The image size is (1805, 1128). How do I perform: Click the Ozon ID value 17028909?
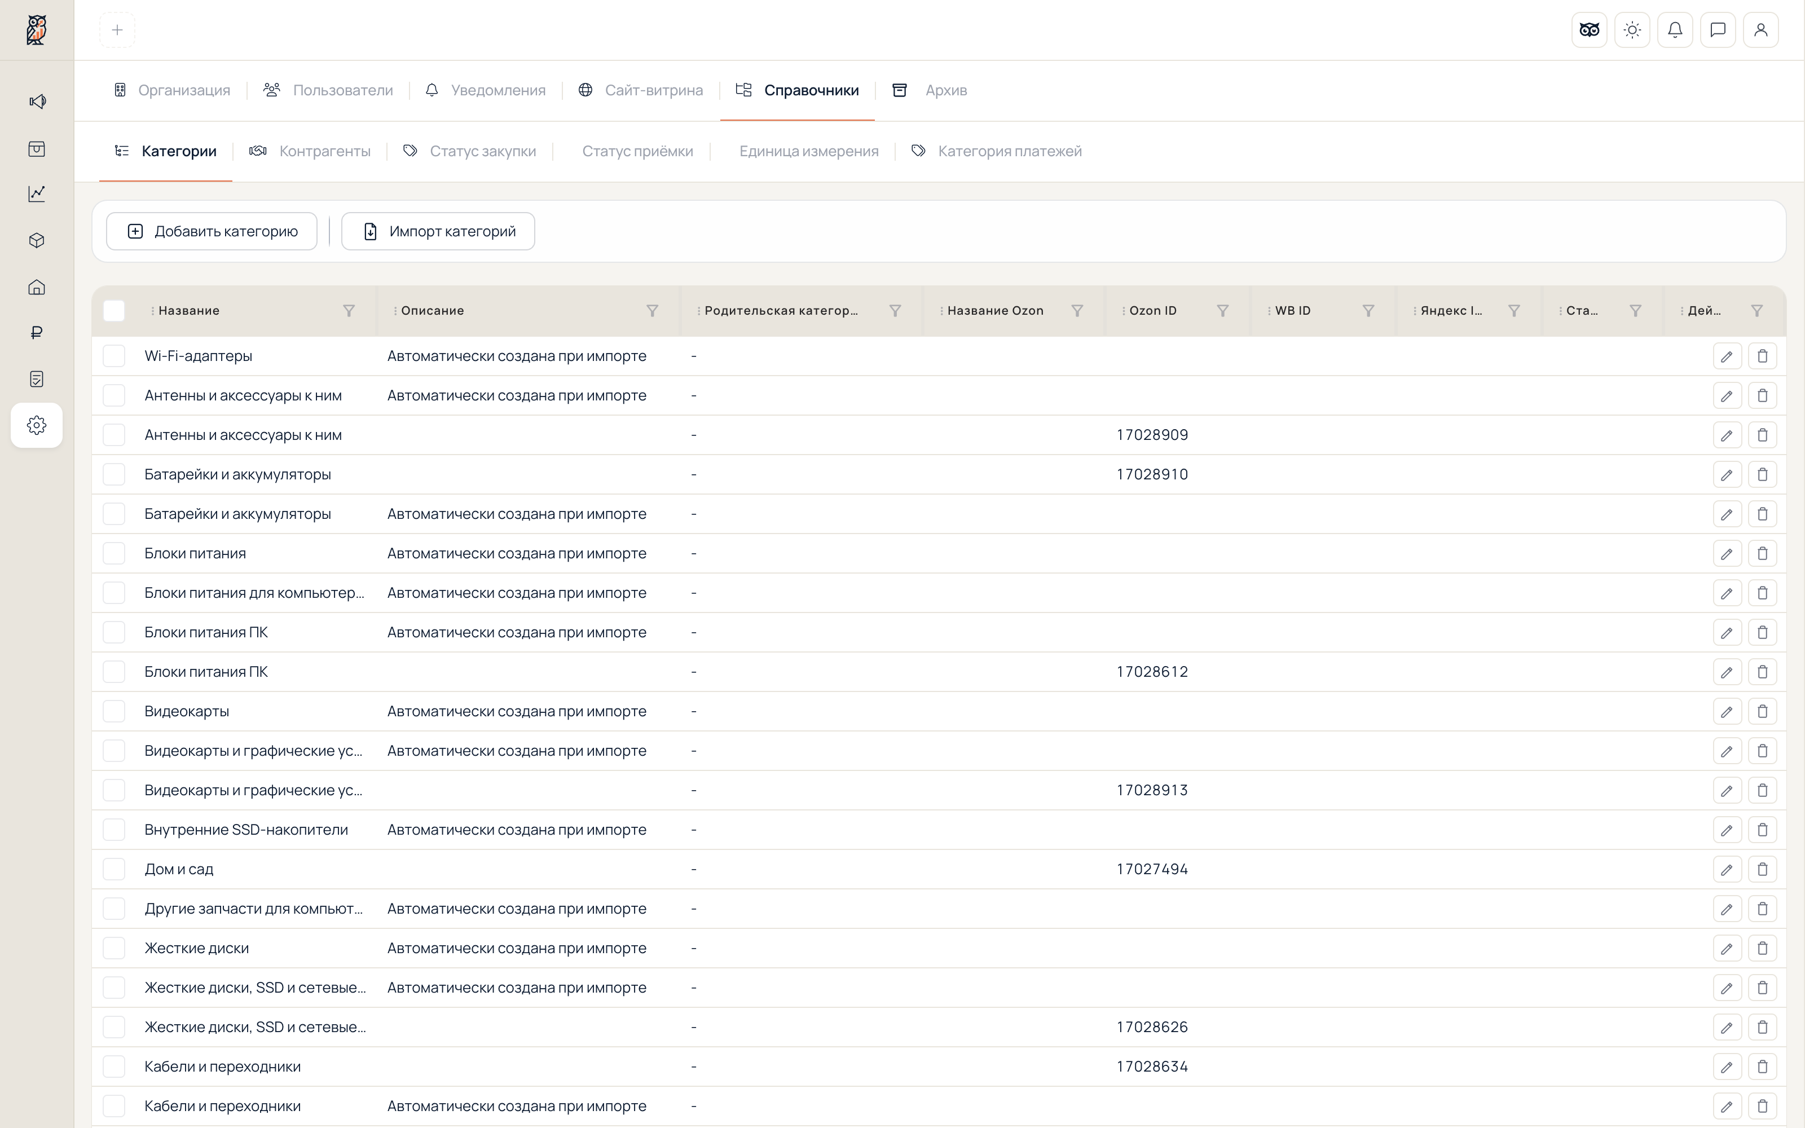[1152, 435]
